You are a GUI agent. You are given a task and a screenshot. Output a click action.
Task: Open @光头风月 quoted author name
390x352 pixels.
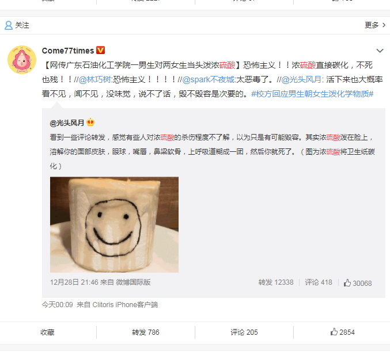[x=67, y=123]
